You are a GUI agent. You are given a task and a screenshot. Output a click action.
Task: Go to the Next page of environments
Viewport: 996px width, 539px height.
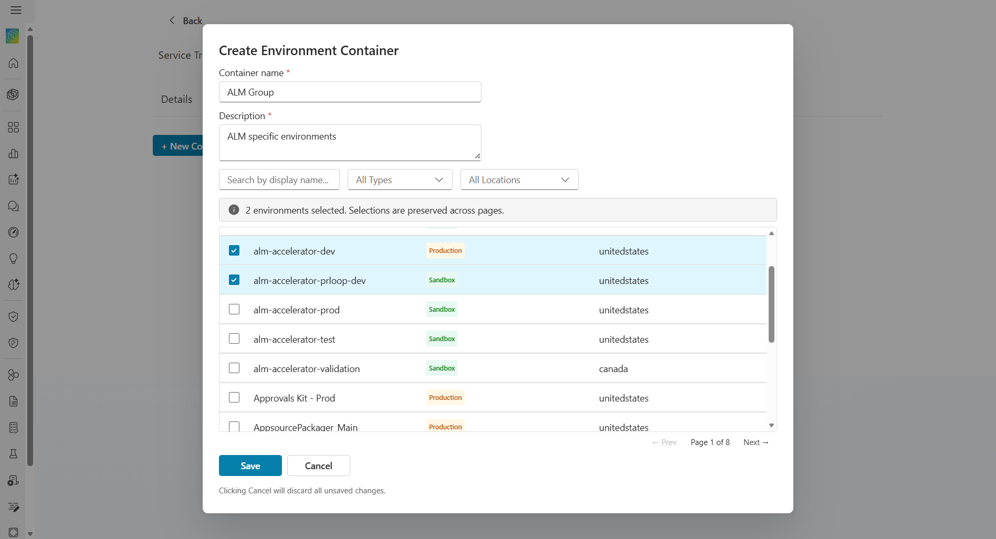point(756,442)
